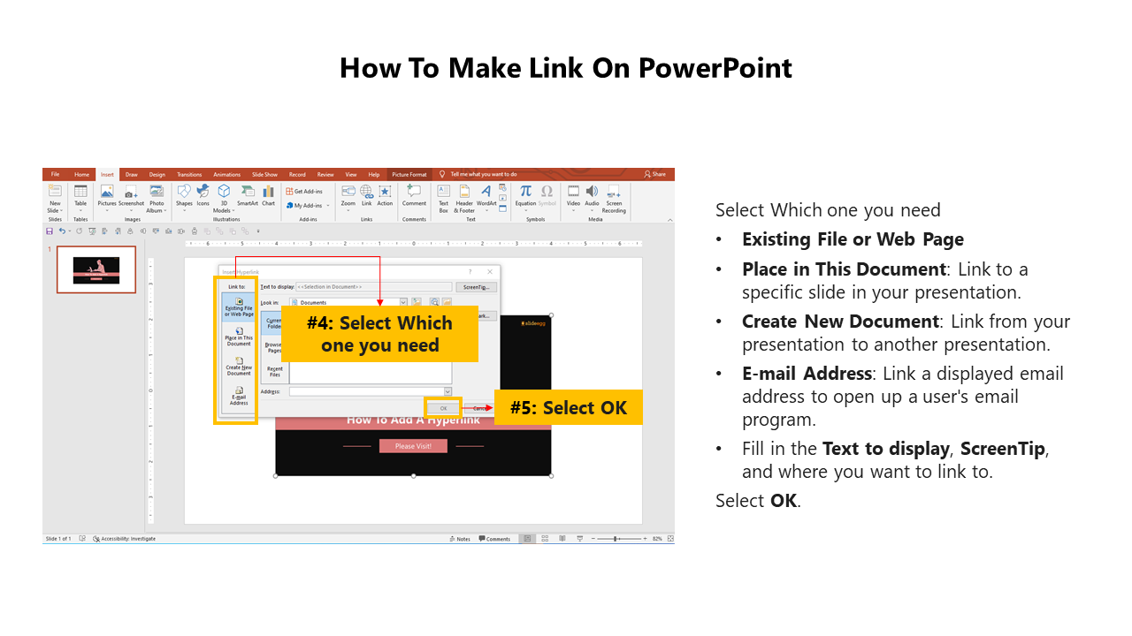
Task: Click the Fit slide to window icon
Action: tap(670, 539)
